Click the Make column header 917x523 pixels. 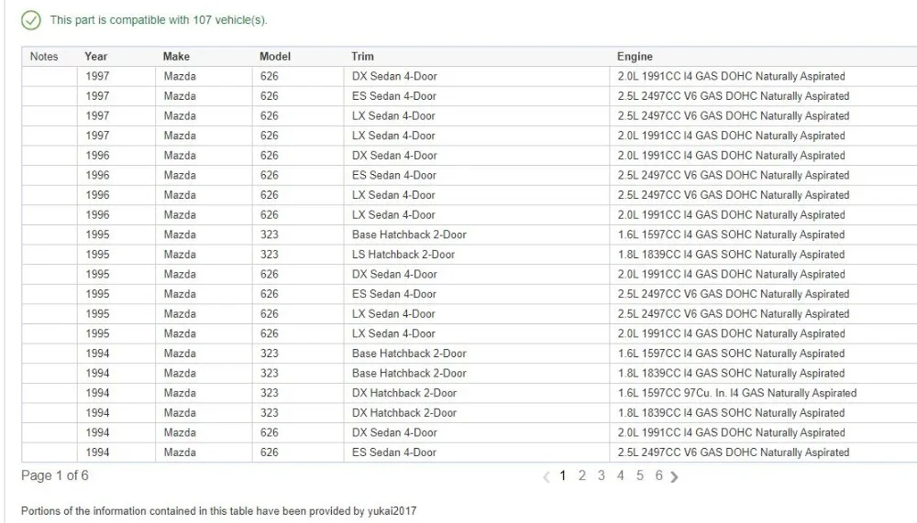click(176, 57)
